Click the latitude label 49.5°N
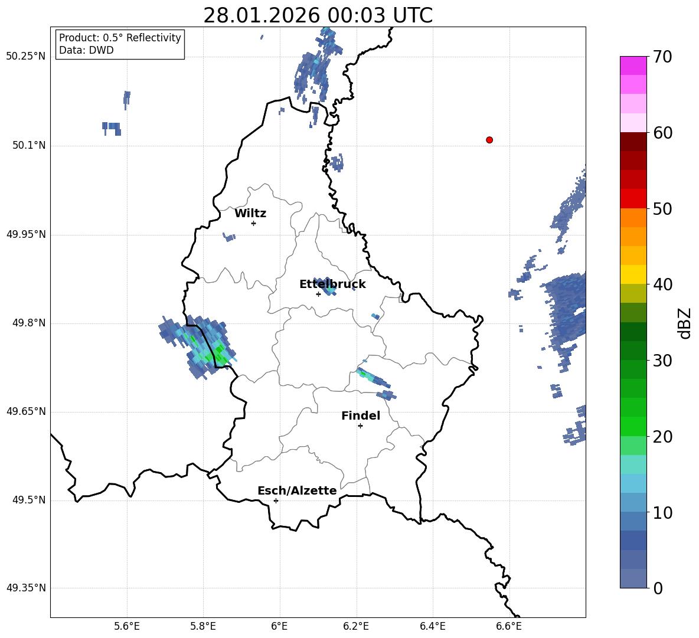This screenshot has height=638, width=699. (x=29, y=500)
